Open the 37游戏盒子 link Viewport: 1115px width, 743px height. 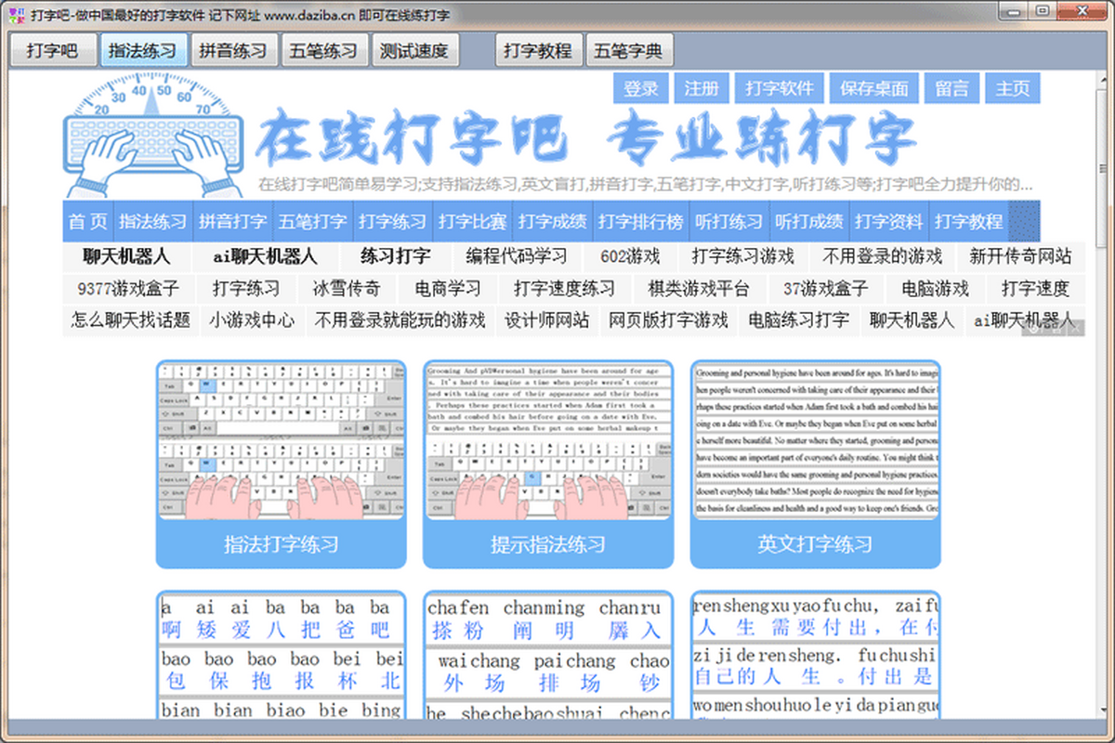tap(825, 289)
